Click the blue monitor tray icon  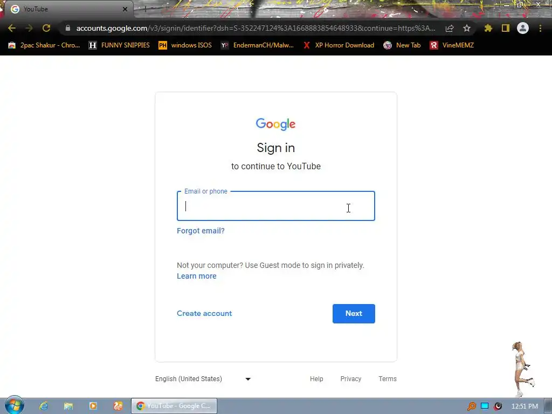(485, 406)
